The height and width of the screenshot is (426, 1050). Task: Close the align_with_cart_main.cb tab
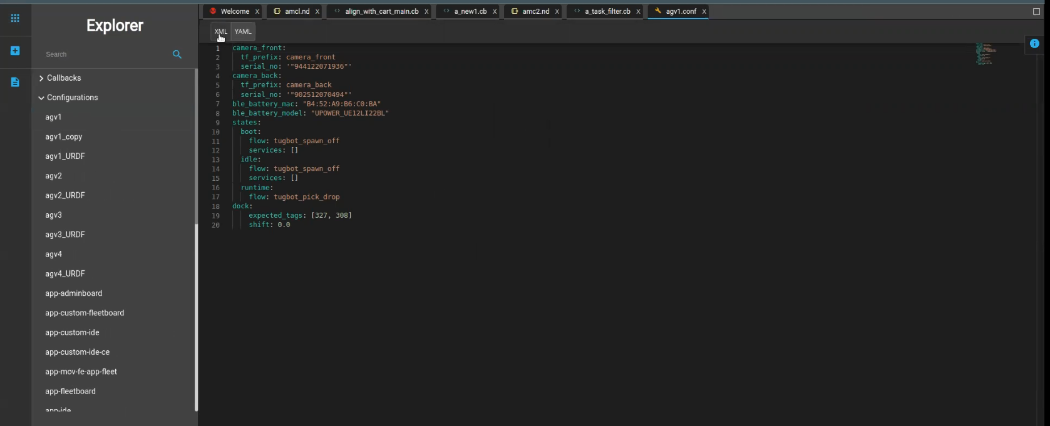coord(426,12)
